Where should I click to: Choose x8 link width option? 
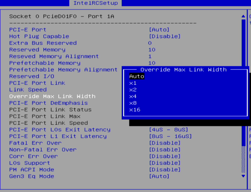pos(133,103)
